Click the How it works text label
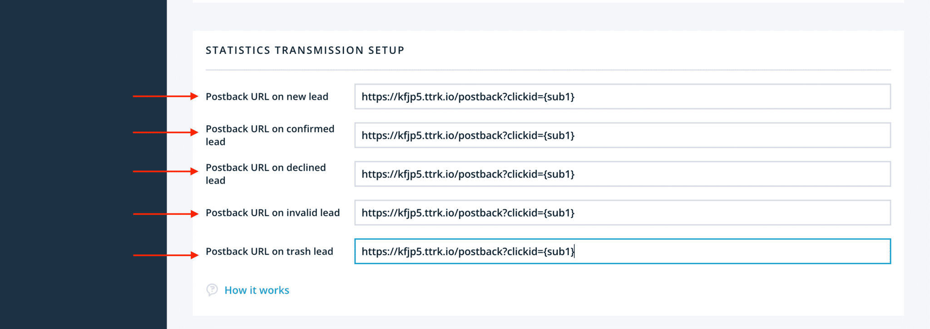Image resolution: width=930 pixels, height=329 pixels. click(257, 290)
